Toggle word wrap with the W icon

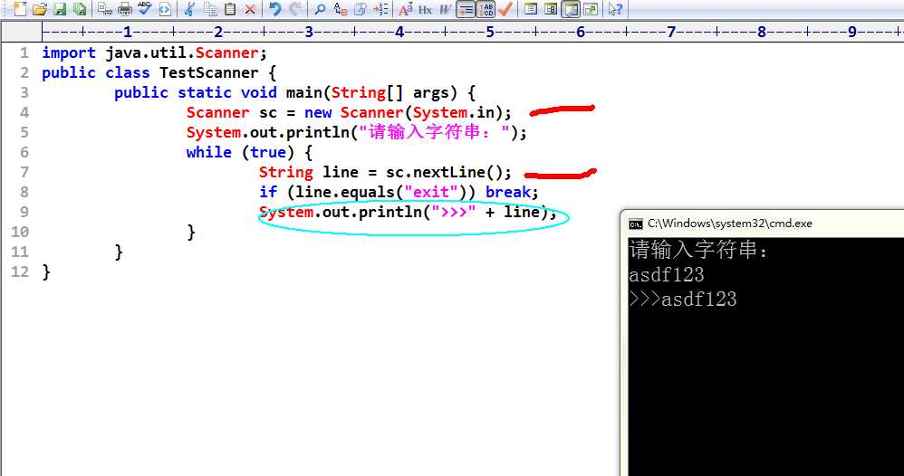tap(445, 9)
